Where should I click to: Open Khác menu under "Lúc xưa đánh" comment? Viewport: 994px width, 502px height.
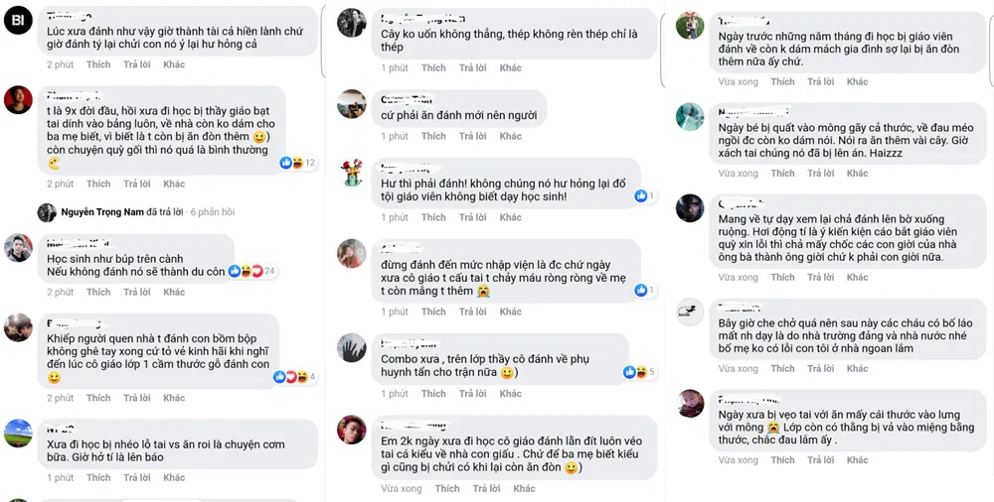pos(174,65)
